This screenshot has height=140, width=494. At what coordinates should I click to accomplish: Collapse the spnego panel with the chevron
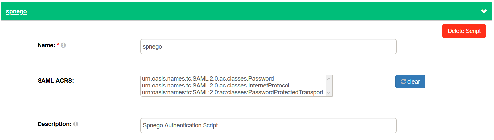point(484,11)
